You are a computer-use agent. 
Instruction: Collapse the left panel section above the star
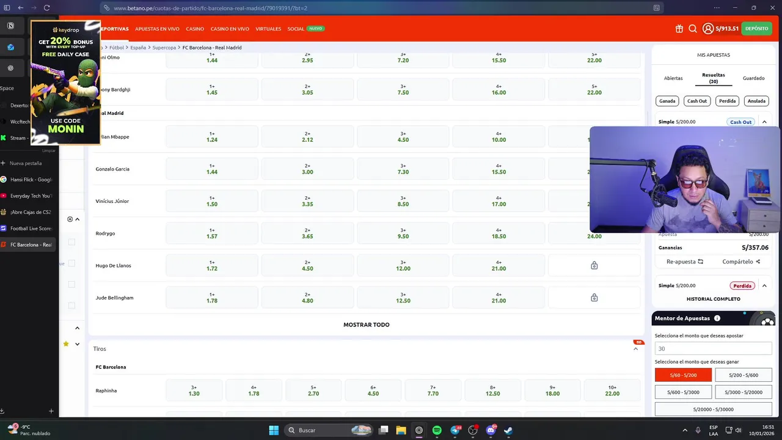pos(78,328)
